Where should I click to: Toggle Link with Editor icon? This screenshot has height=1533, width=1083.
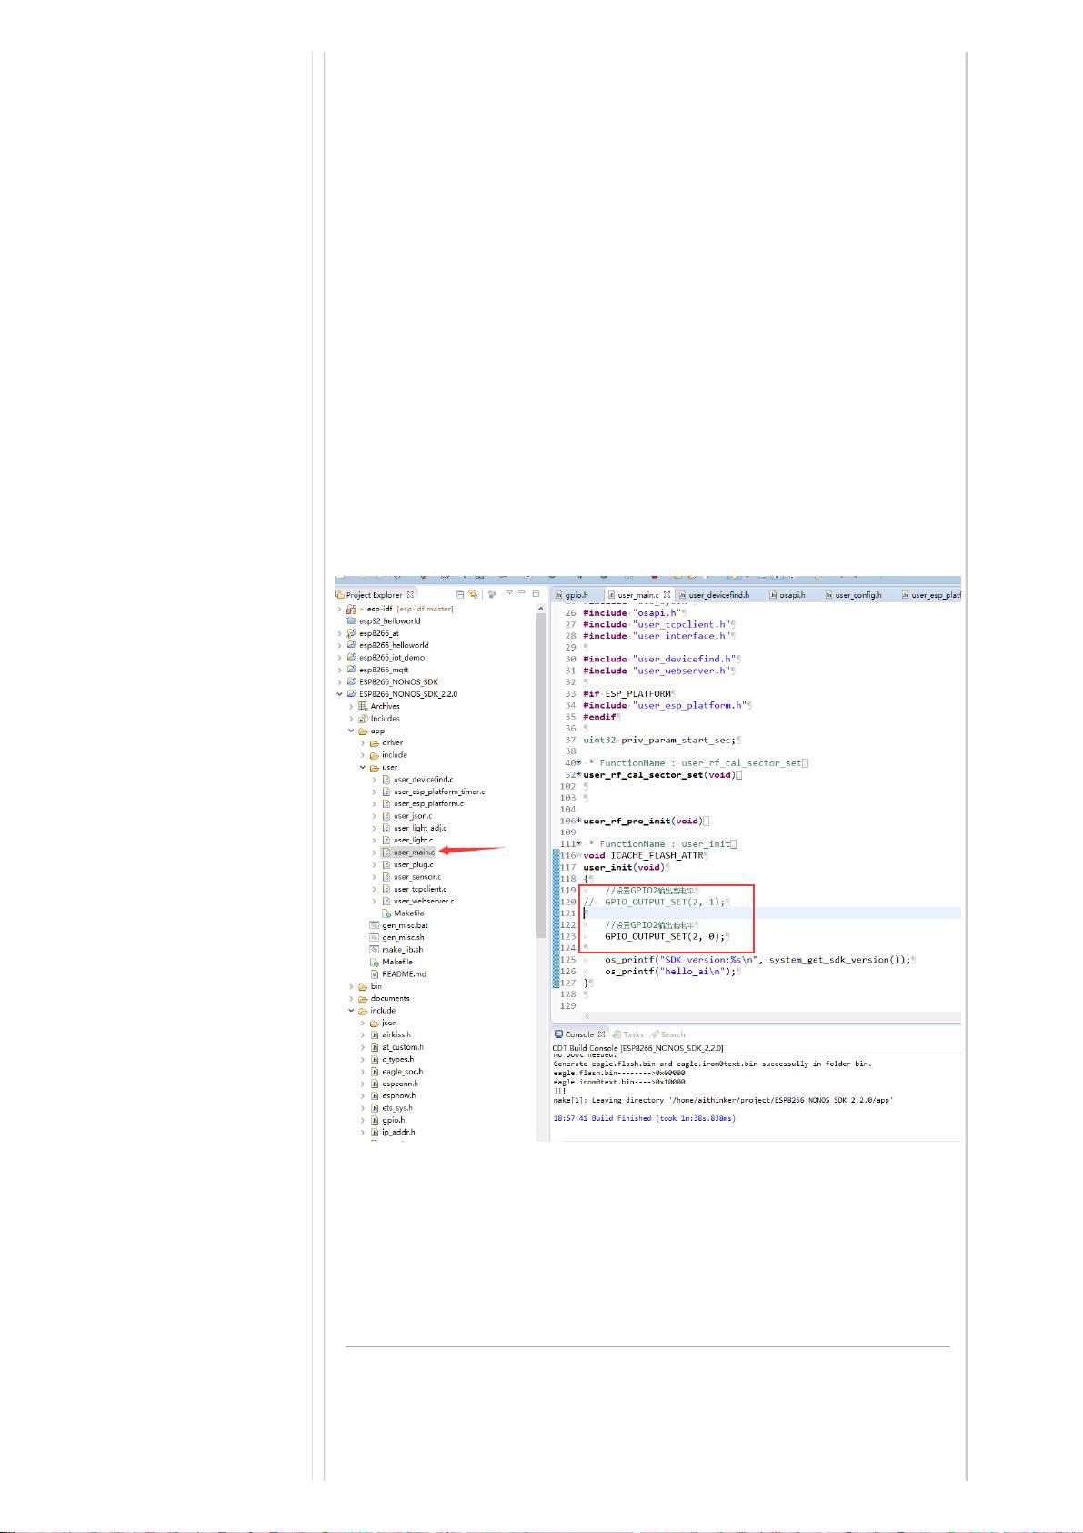pyautogui.click(x=473, y=595)
